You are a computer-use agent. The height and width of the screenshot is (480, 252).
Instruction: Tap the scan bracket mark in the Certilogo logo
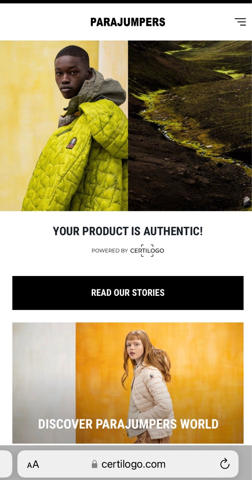coord(147,250)
